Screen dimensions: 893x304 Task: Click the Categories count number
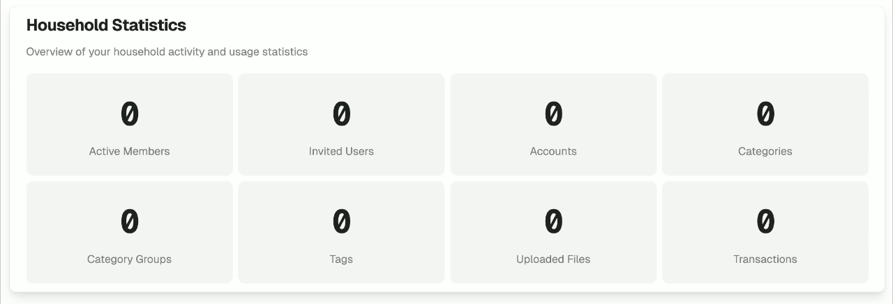click(765, 114)
